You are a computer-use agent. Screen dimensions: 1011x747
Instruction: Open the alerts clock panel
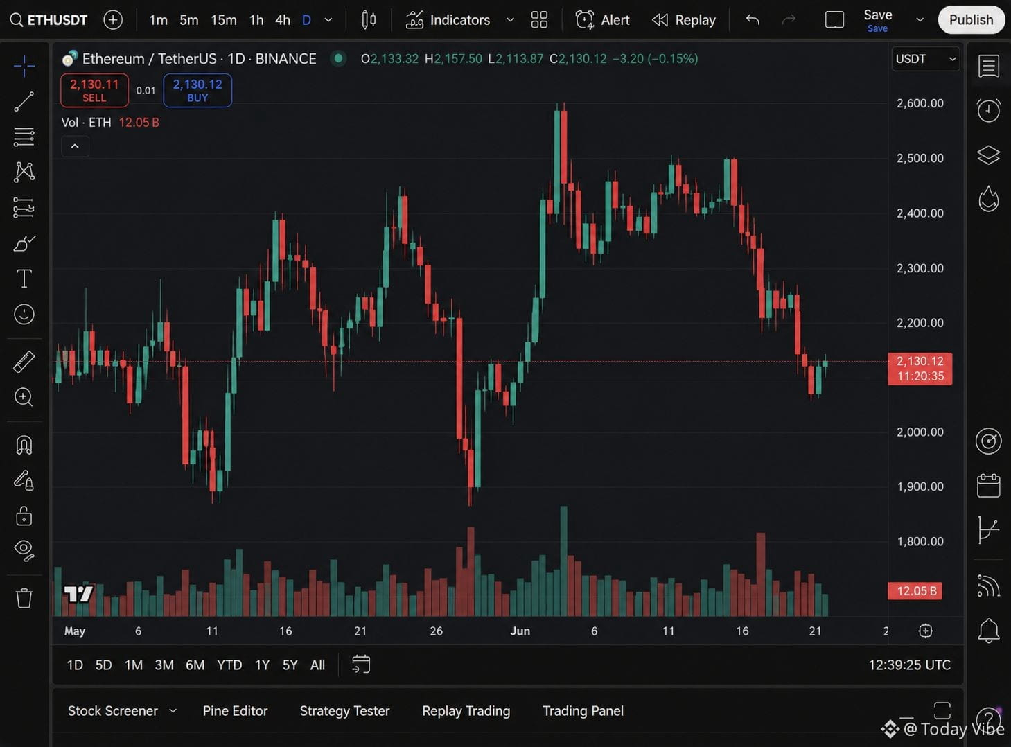[x=988, y=110]
